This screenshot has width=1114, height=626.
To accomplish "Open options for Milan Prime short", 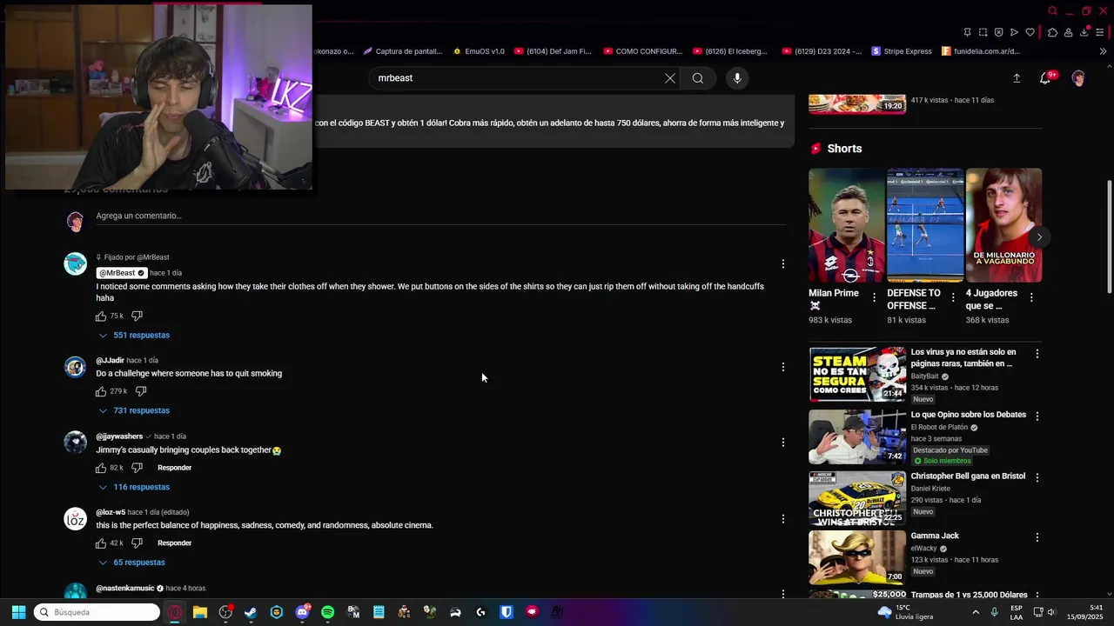I will (x=874, y=297).
